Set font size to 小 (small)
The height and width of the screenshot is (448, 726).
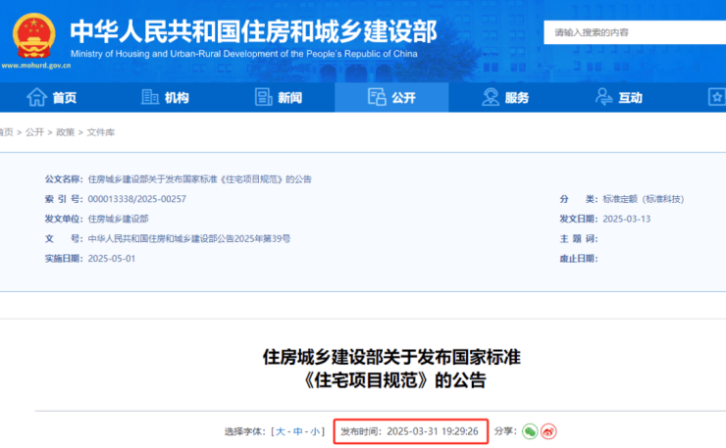(x=316, y=431)
